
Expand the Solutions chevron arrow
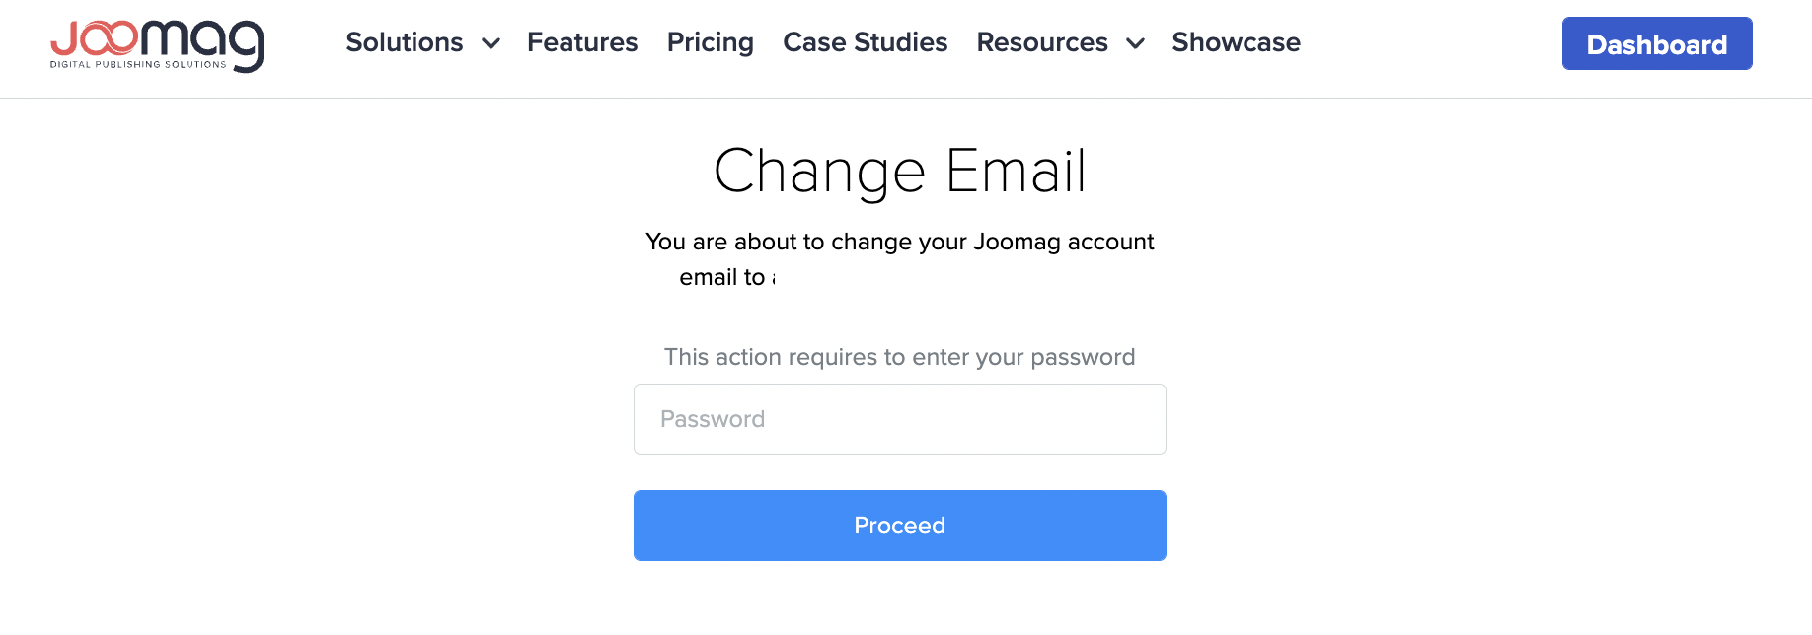click(x=491, y=43)
